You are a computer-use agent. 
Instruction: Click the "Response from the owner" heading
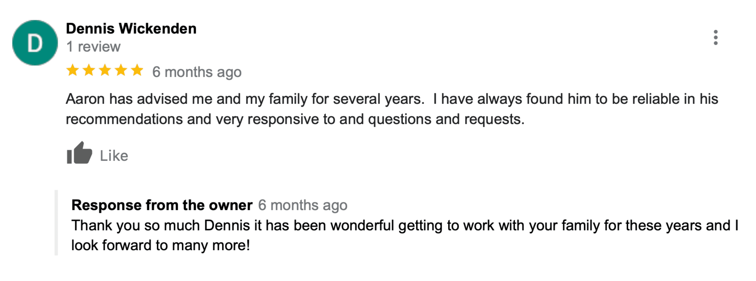coord(162,205)
